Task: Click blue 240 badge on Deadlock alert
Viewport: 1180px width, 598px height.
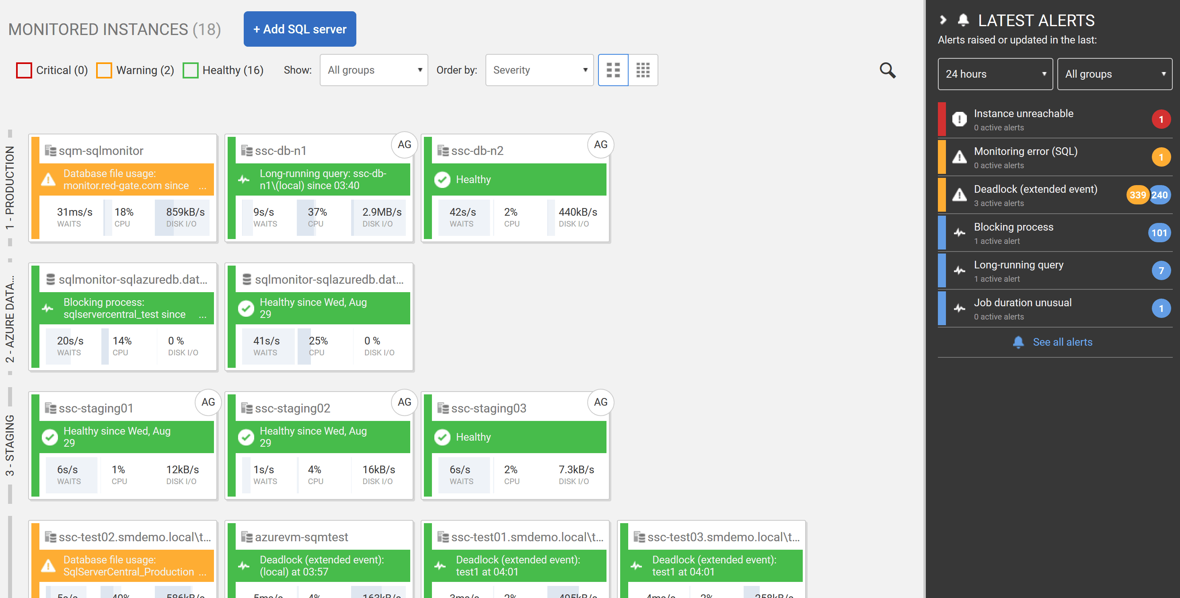Action: [x=1159, y=195]
